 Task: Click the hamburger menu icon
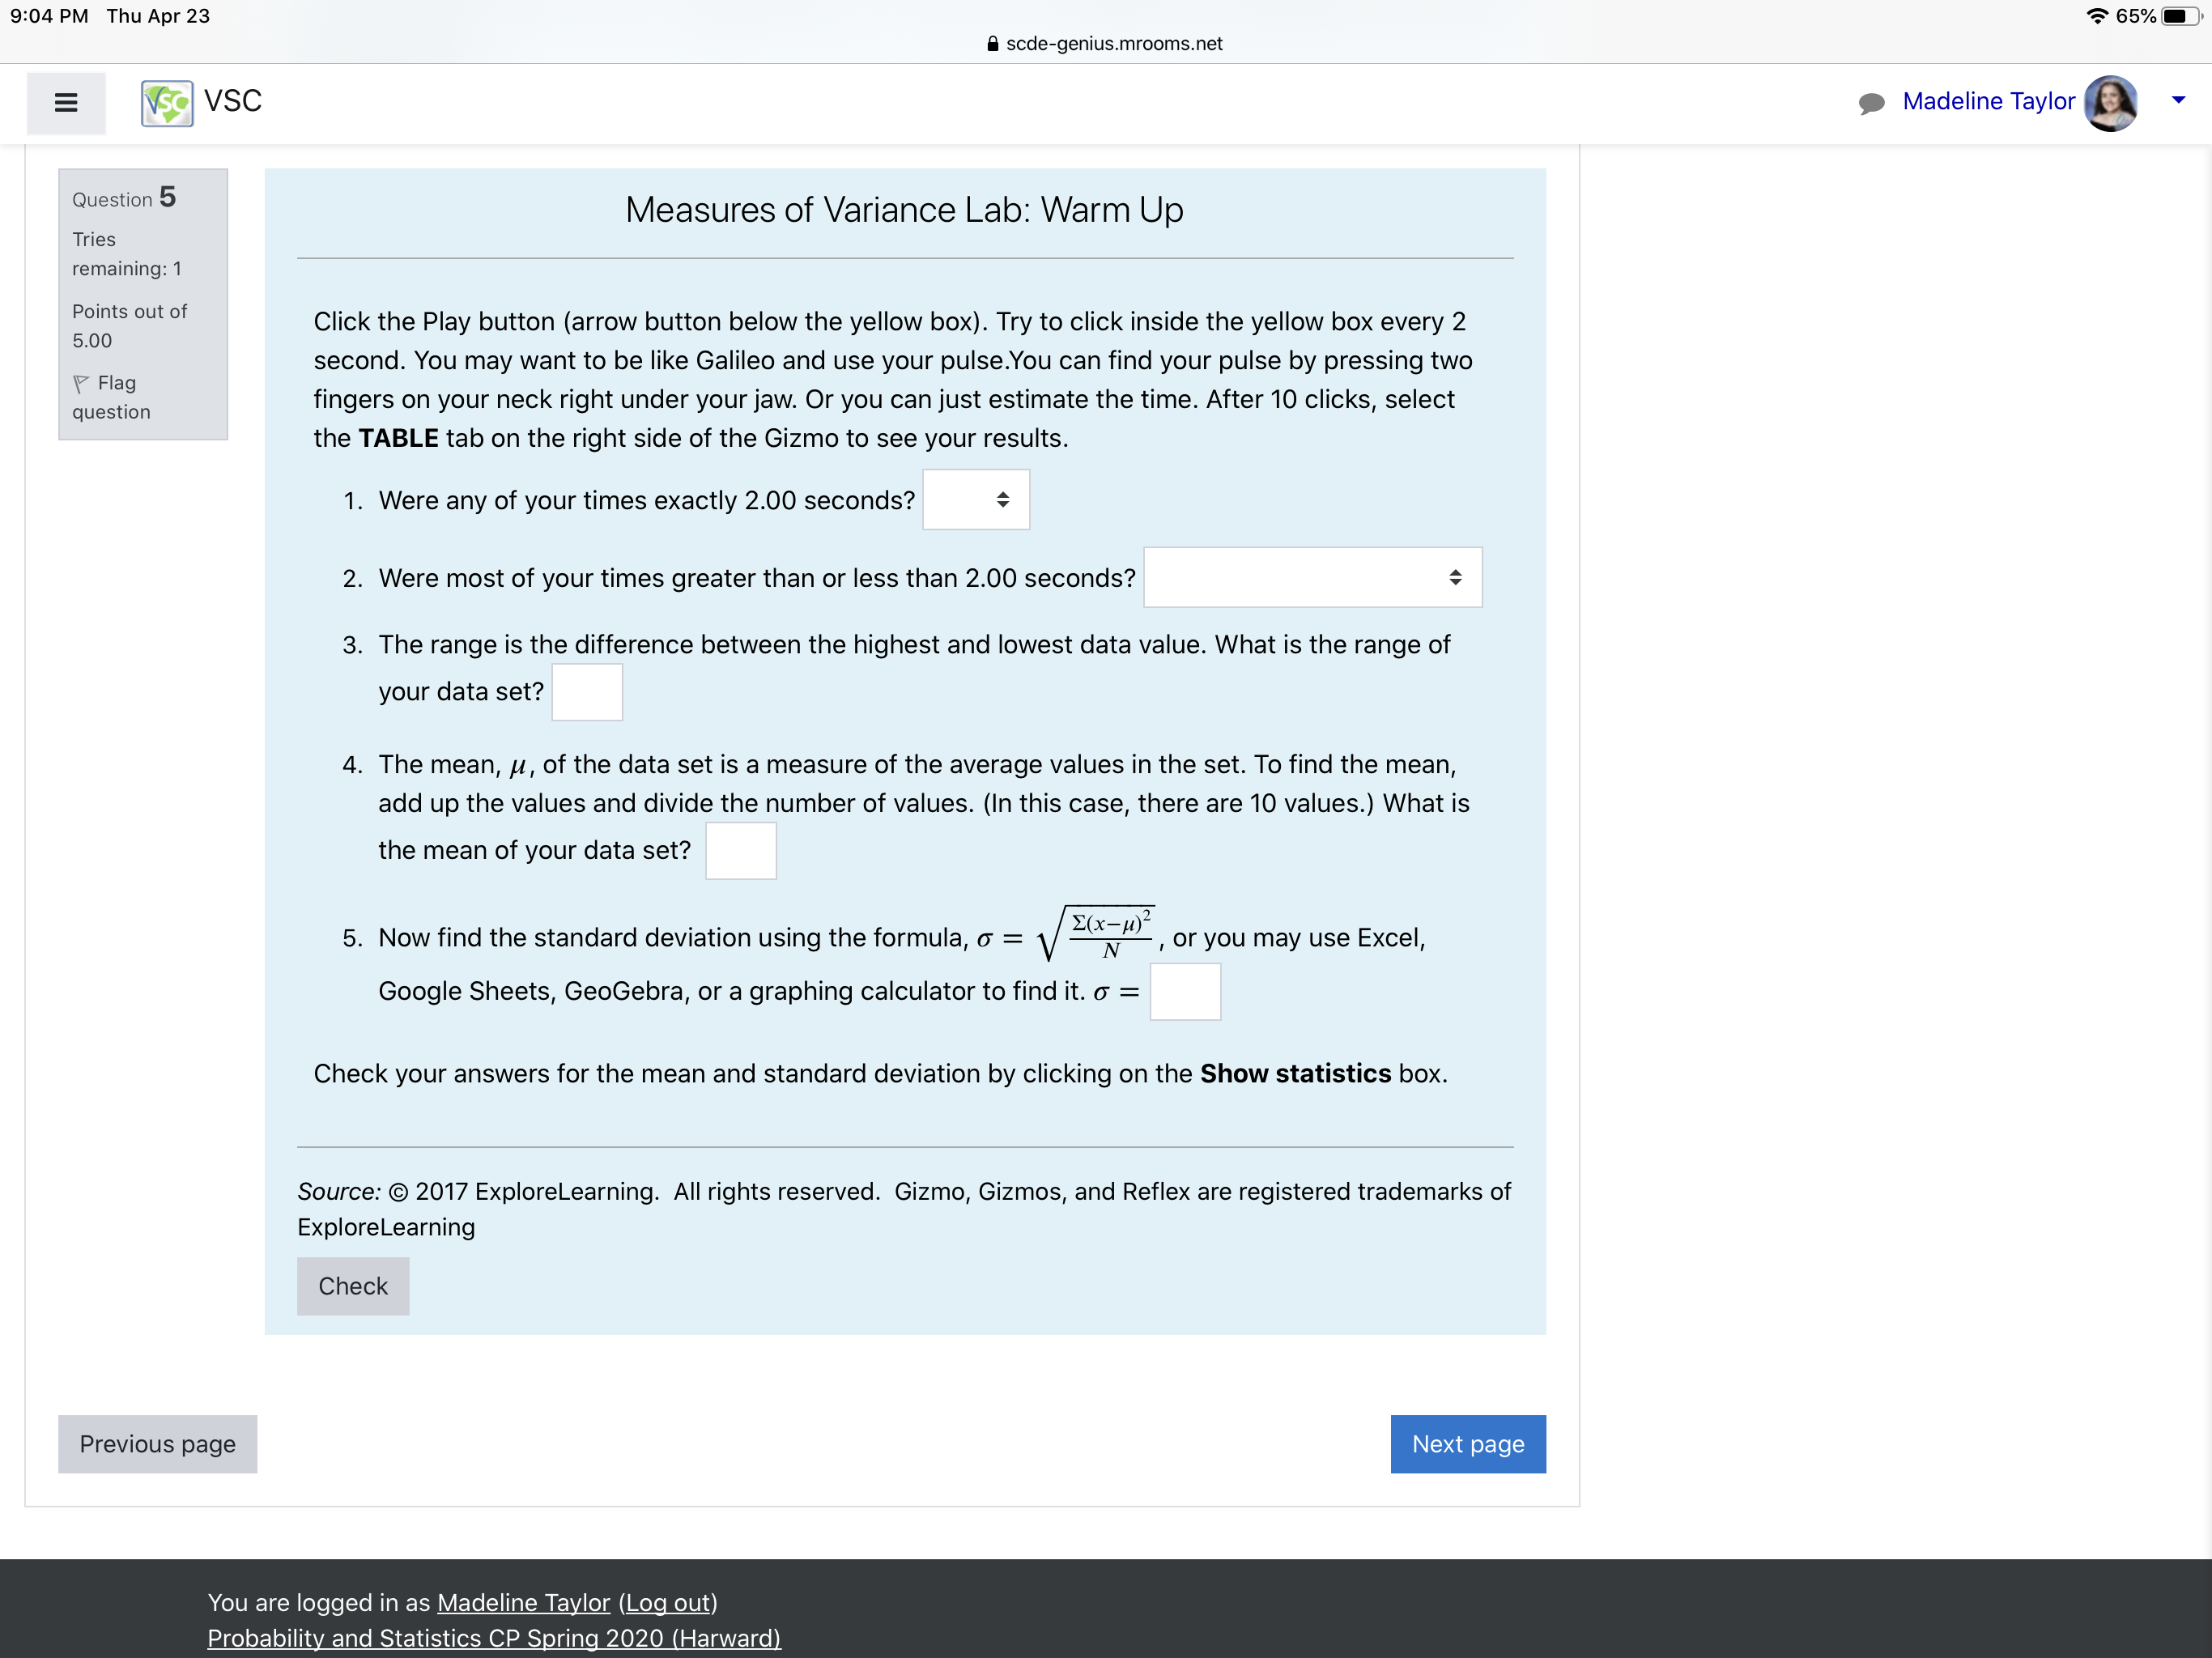coord(66,103)
